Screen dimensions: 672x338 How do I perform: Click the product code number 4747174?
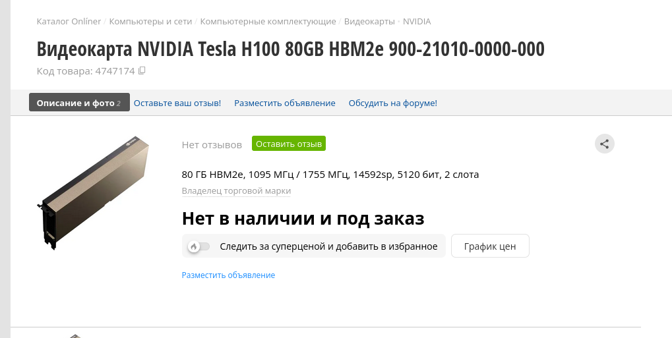(115, 71)
